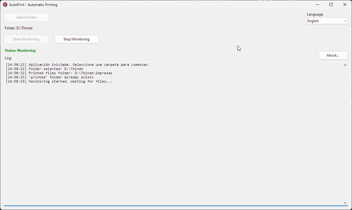Click the 'Status: Monitoring' text
Viewport: 352px width, 210px height.
[20, 51]
